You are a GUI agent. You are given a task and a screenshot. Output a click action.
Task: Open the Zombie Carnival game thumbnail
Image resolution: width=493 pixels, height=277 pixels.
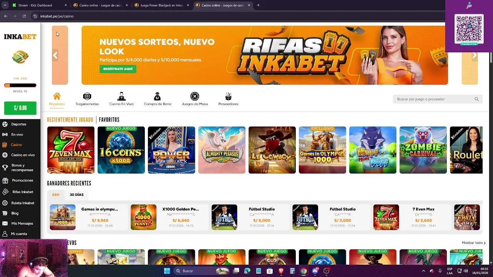tap(423, 150)
